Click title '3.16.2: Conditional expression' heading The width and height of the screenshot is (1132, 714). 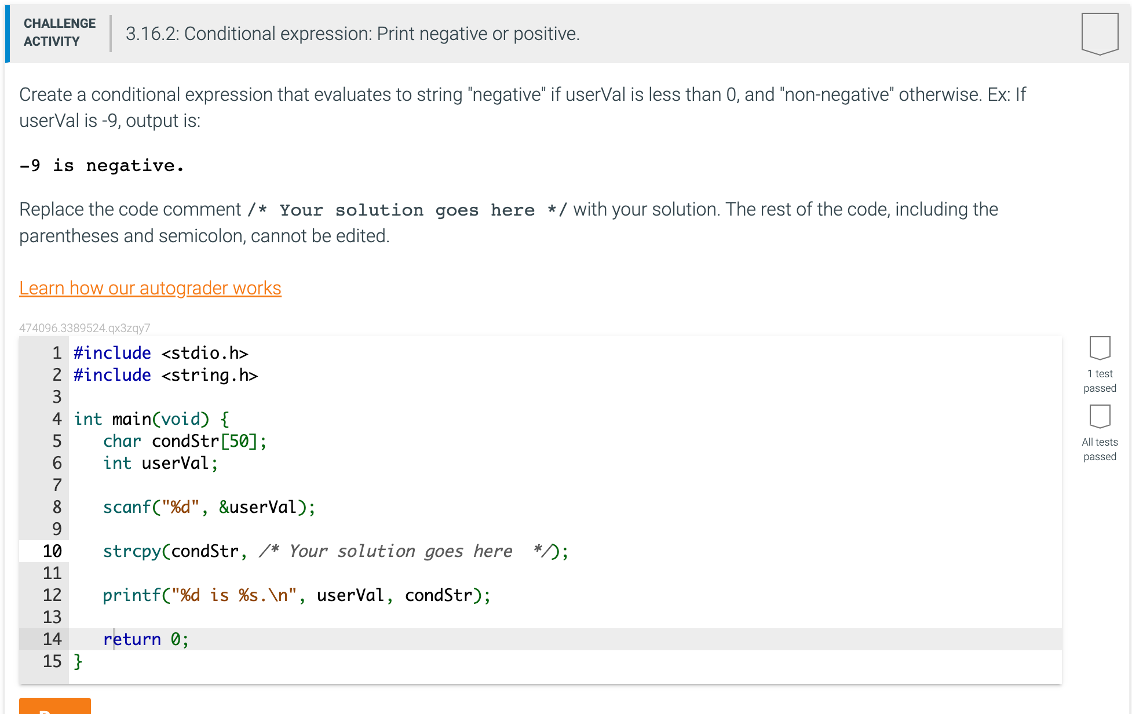click(352, 34)
